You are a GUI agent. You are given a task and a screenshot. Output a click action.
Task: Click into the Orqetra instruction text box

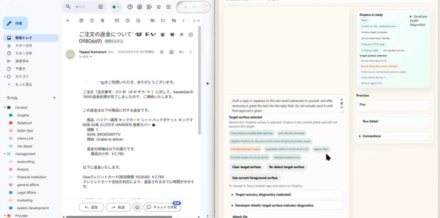286,105
